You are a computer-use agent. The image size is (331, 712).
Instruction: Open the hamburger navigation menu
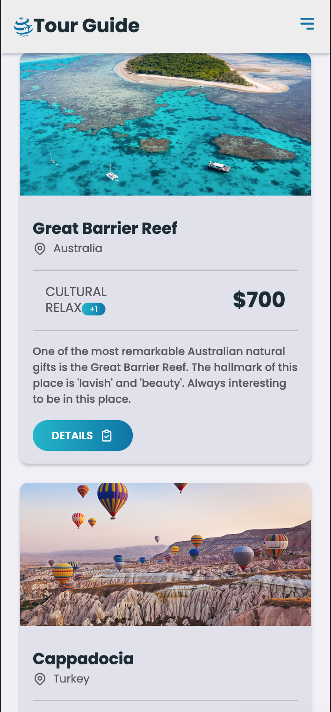[307, 23]
